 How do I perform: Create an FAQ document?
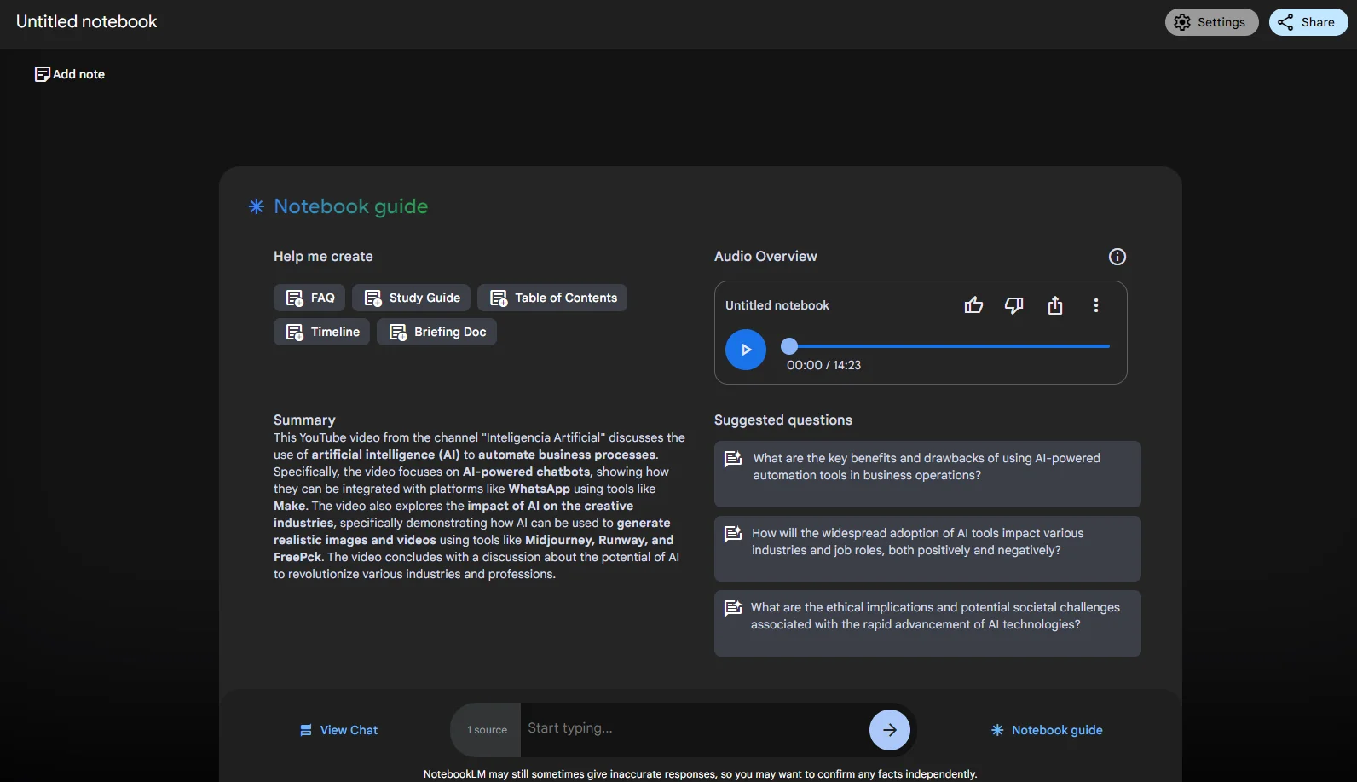pos(309,298)
